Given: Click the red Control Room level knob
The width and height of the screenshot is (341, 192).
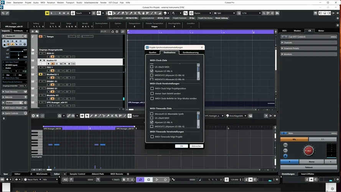Looking at the screenshot, I should coord(308,151).
